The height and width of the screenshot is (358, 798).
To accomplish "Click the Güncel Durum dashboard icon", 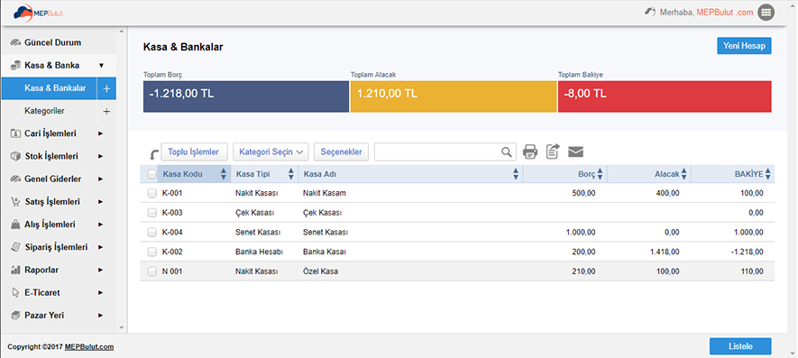I will (x=15, y=42).
